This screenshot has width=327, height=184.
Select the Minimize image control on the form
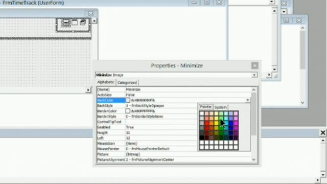[x=66, y=23]
